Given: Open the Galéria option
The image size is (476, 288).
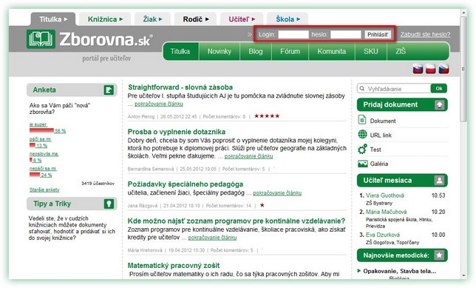Looking at the screenshot, I should pyautogui.click(x=379, y=164).
